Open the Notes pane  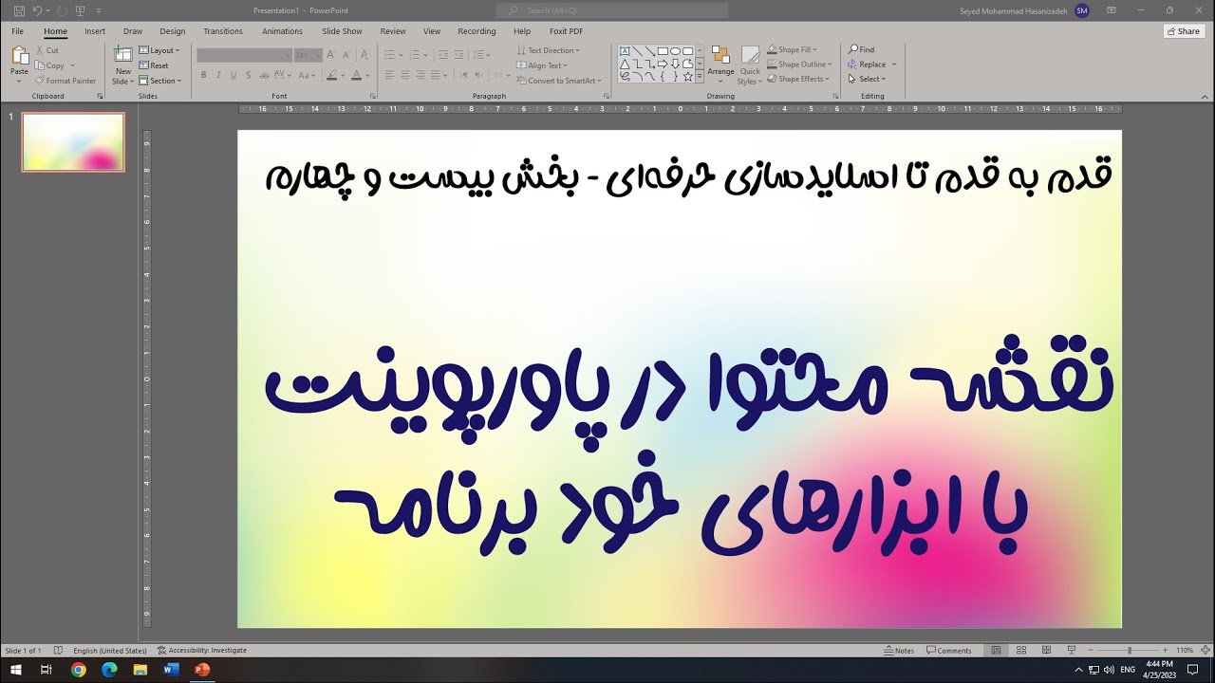[x=898, y=651]
